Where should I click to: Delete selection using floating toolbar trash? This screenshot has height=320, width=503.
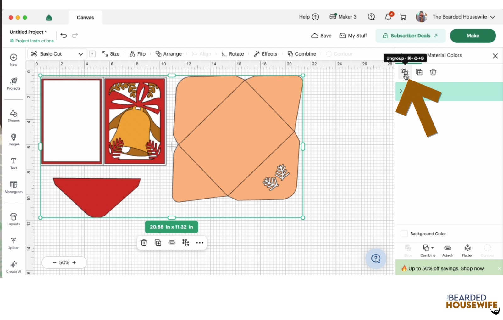pos(144,243)
